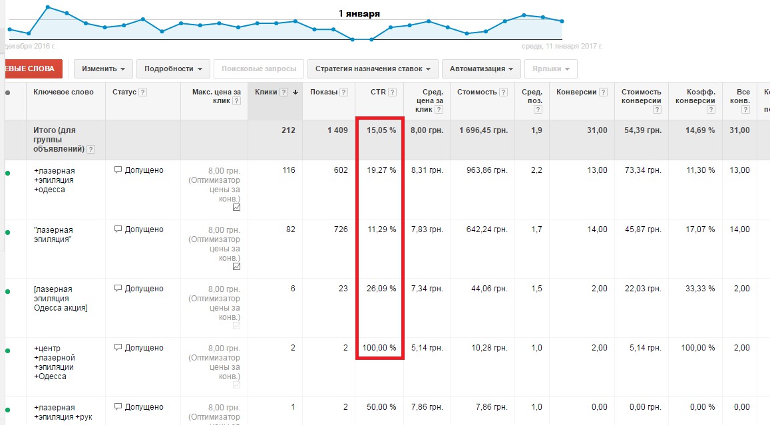Click help icon next to CTR header
The width and height of the screenshot is (770, 425).
[392, 92]
